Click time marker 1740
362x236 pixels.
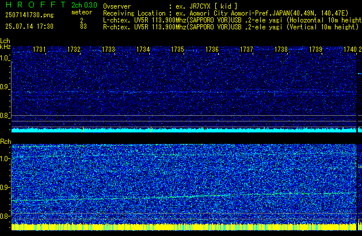click(x=350, y=50)
